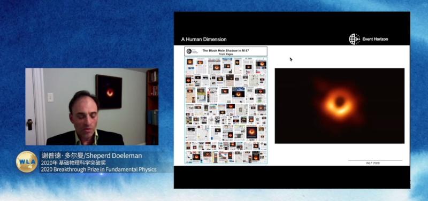428x201 pixels.
Task: Click the bottom black bar of slide
Action: 292,177
